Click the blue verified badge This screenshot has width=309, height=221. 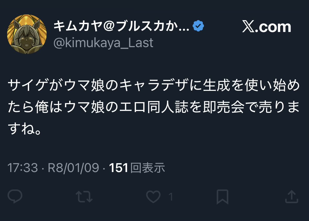pyautogui.click(x=198, y=26)
